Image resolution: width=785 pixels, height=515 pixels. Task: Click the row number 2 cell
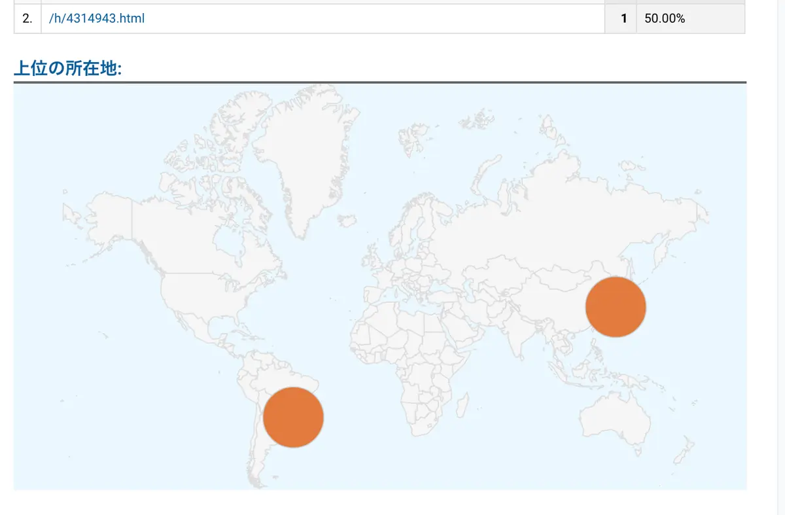tap(27, 18)
